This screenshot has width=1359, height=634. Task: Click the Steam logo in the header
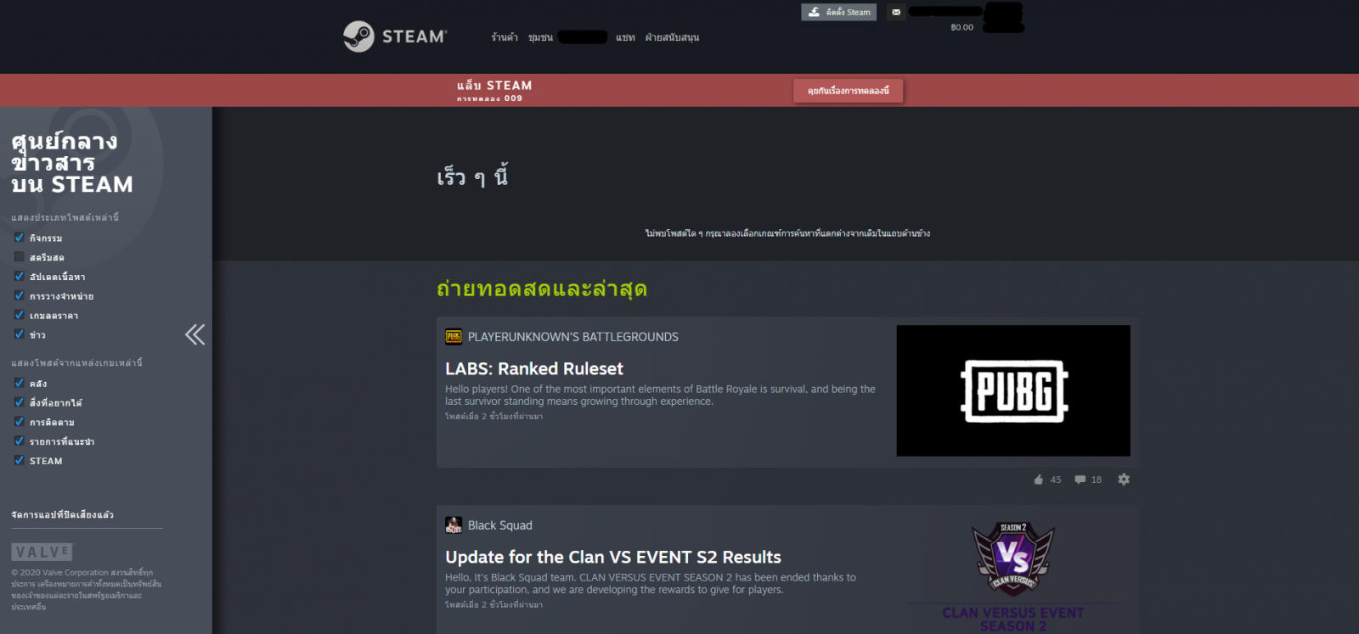coord(395,36)
